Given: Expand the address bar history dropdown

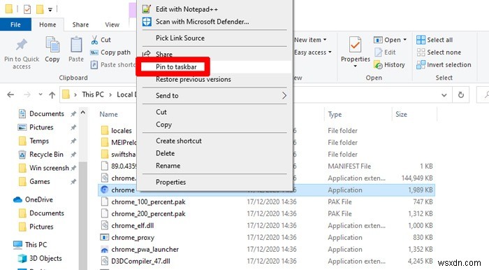Looking at the screenshot, I should 444,95.
